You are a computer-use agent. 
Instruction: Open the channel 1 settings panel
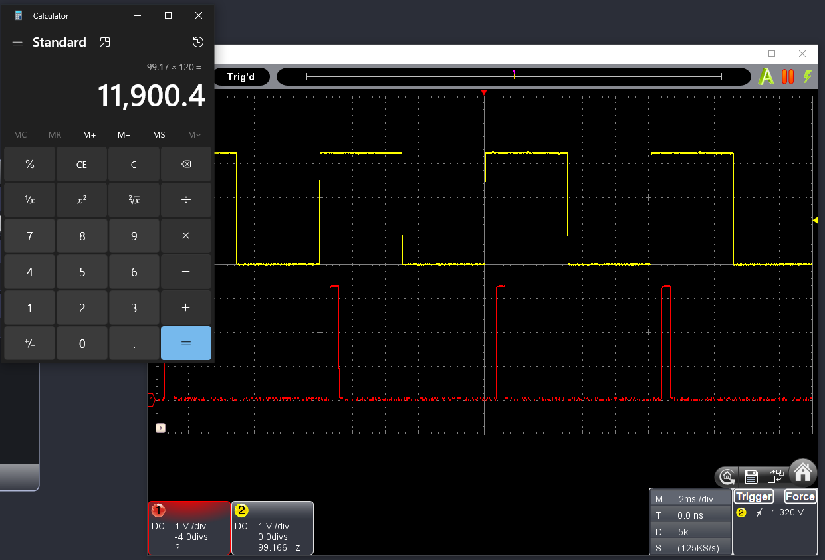(x=189, y=528)
